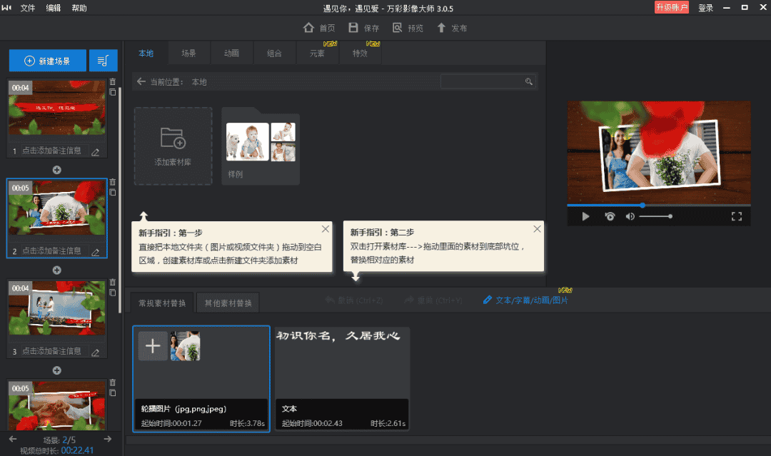Open the 文件 menu
Image resolution: width=771 pixels, height=456 pixels.
click(x=26, y=8)
